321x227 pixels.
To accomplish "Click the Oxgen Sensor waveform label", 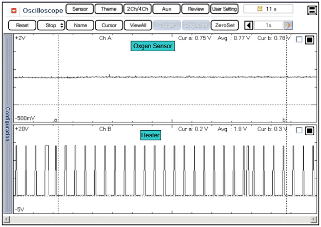I will (x=153, y=46).
